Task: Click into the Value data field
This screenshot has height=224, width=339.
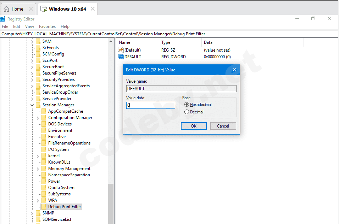Action: pyautogui.click(x=151, y=105)
